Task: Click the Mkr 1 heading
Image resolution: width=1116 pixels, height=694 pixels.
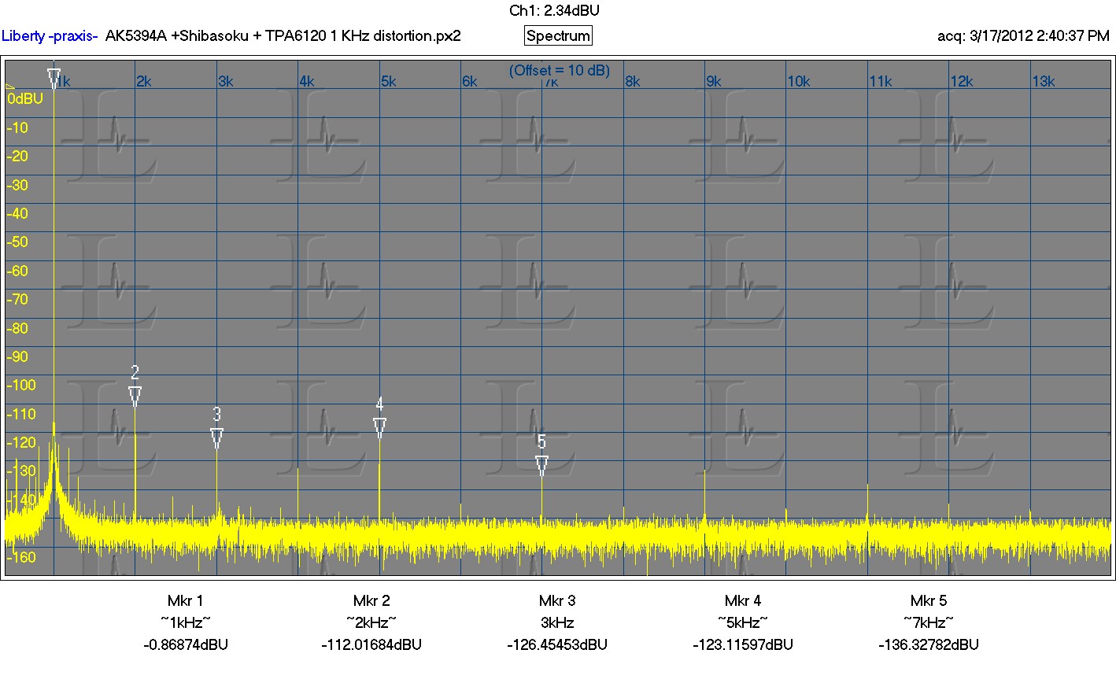Action: [186, 600]
